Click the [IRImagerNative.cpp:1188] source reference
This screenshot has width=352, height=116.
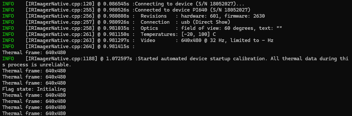[61, 59]
